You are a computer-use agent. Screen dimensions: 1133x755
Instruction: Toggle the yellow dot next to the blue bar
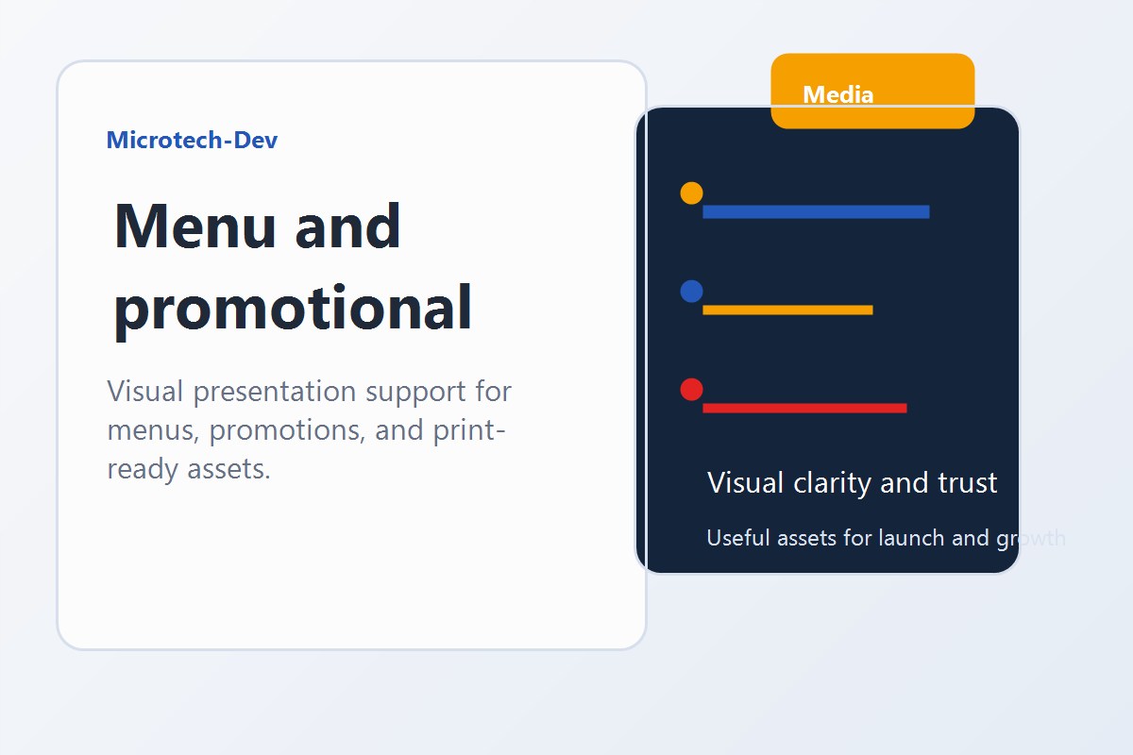click(692, 193)
